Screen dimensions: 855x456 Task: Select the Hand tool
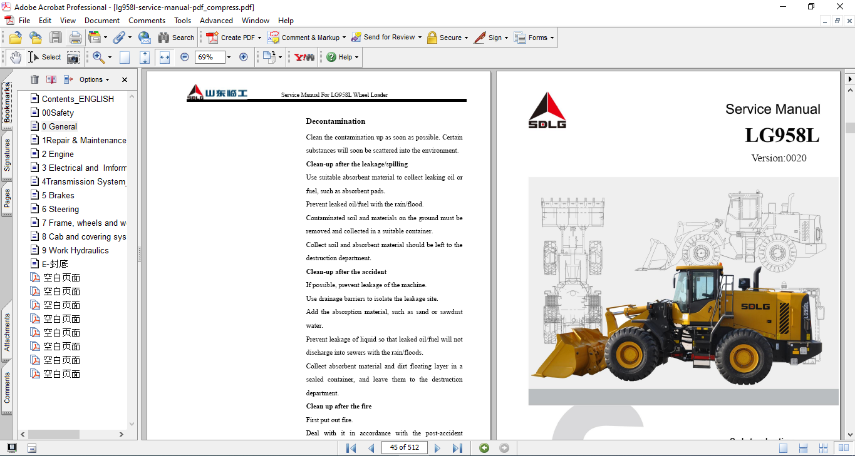[x=16, y=58]
